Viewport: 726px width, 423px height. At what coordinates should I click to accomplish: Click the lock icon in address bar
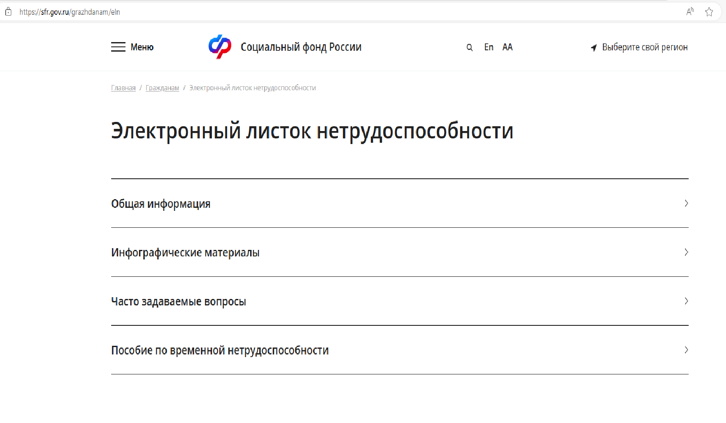8,12
